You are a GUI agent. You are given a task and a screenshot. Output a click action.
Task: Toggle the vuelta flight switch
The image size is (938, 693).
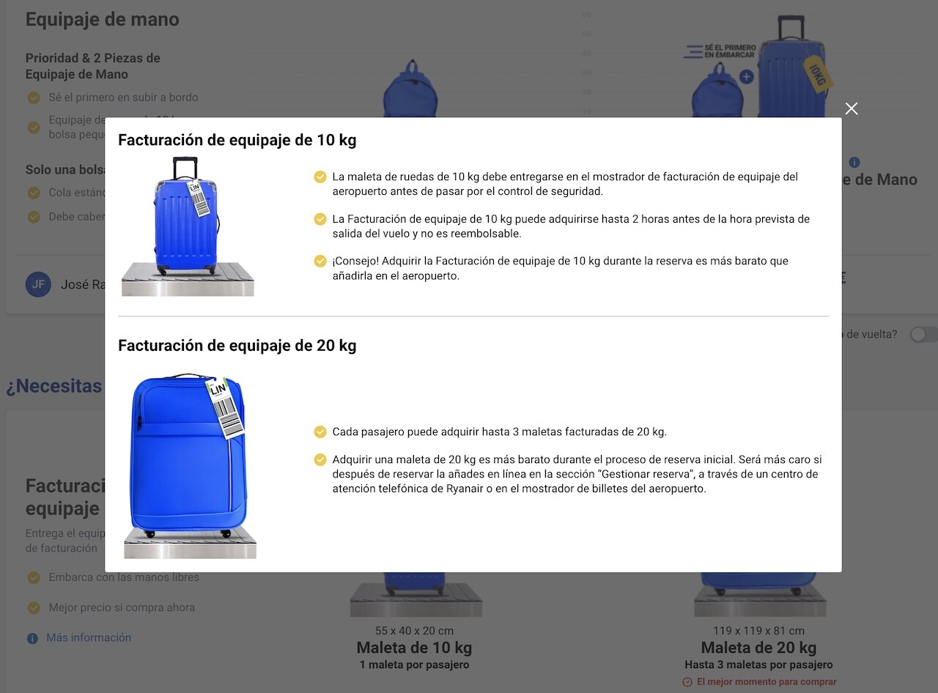pyautogui.click(x=923, y=334)
